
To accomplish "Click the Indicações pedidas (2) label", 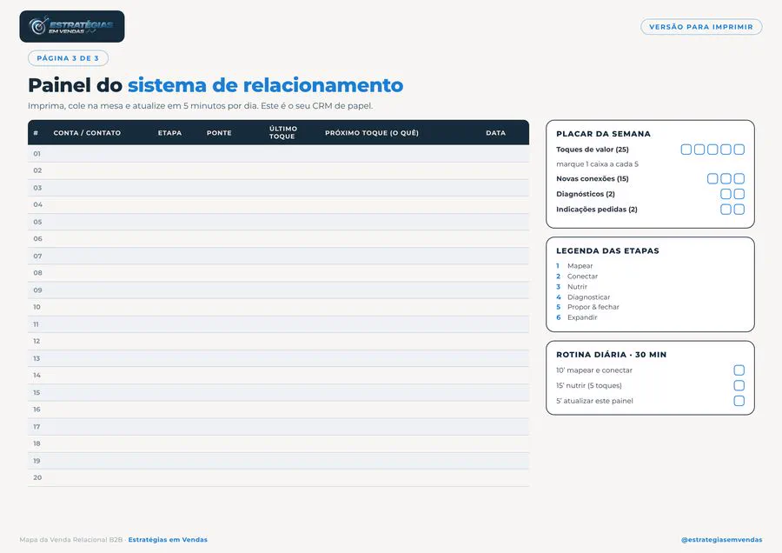I will (x=597, y=210).
